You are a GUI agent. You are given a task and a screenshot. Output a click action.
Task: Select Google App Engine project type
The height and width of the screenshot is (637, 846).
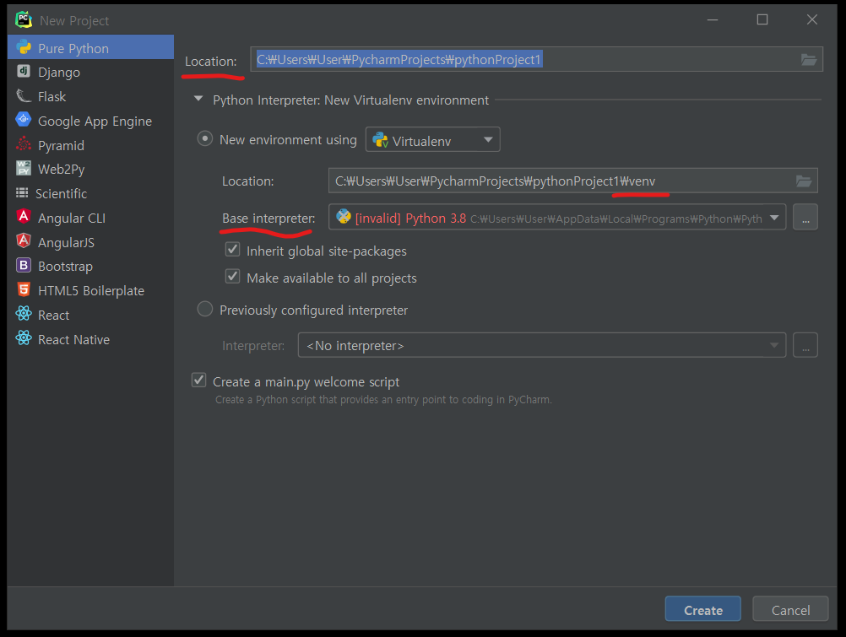click(90, 121)
